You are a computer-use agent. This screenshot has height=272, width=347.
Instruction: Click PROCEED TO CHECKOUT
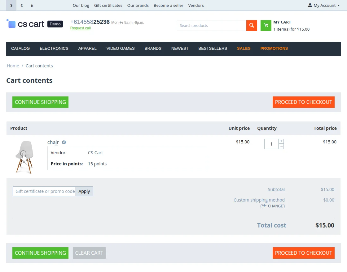click(x=303, y=102)
